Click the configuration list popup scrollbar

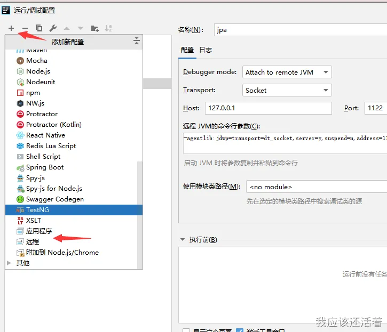coord(140,215)
